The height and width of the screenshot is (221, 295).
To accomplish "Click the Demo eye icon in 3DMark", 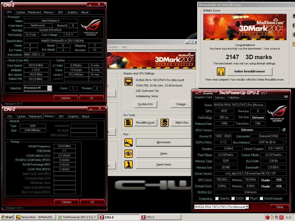I will click(129, 153).
